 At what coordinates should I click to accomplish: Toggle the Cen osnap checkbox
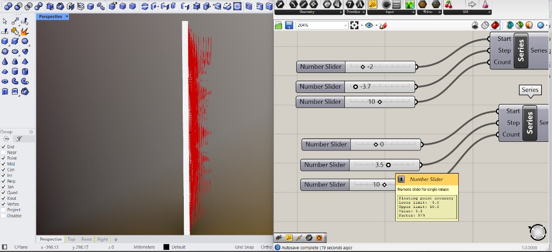pyautogui.click(x=4, y=169)
